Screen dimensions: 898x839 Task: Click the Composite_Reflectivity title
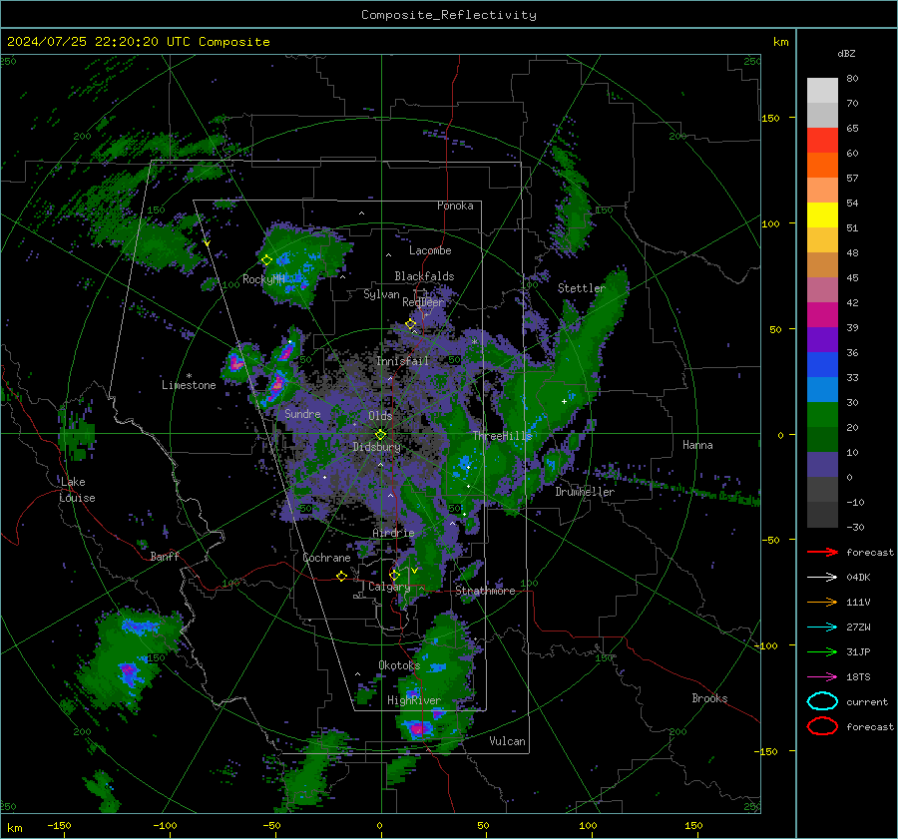449,15
